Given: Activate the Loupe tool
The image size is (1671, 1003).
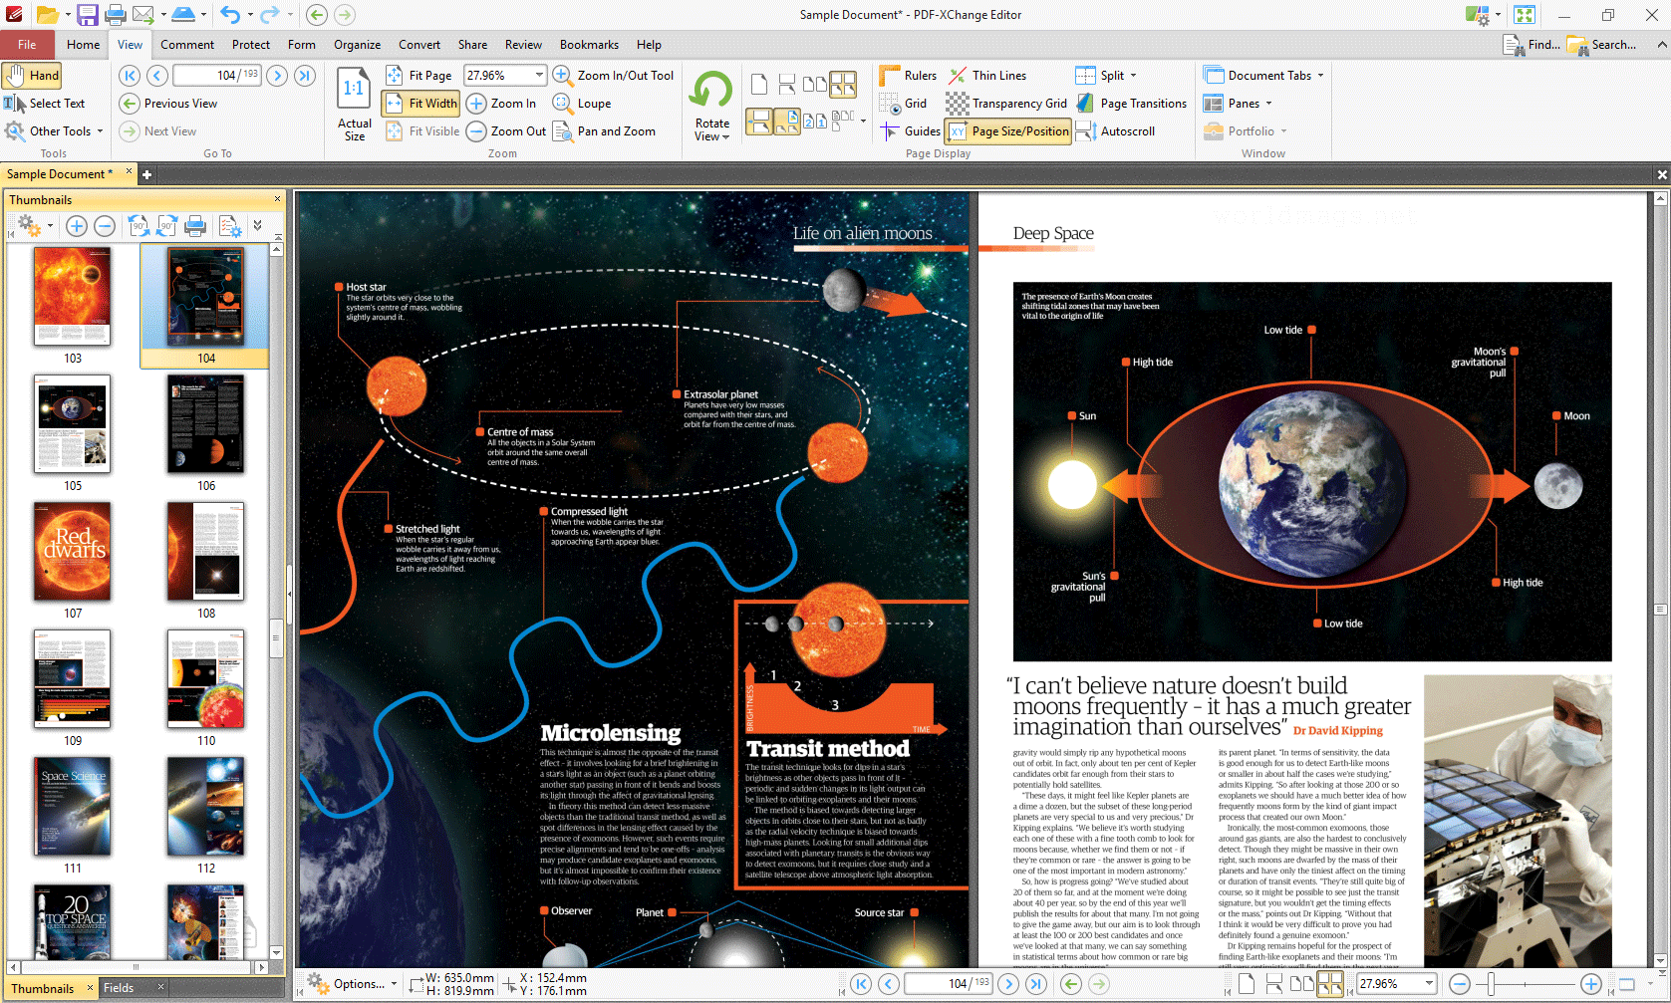Looking at the screenshot, I should pyautogui.click(x=582, y=104).
